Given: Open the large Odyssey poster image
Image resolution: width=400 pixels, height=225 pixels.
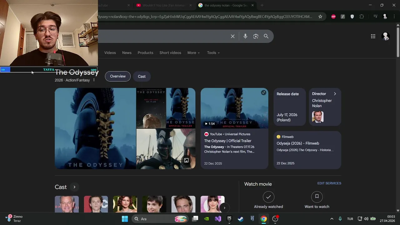Looking at the screenshot, I should 95,128.
